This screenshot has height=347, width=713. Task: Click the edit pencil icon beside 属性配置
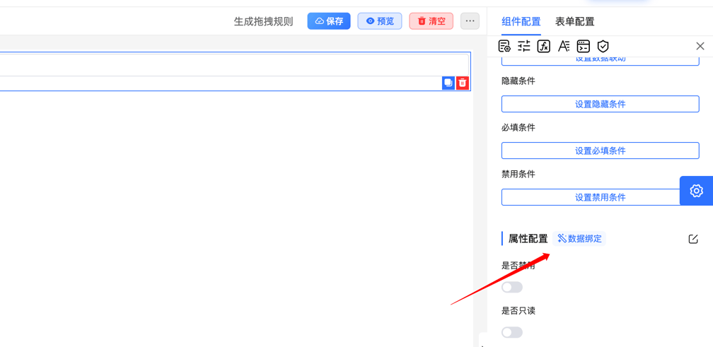tap(693, 239)
